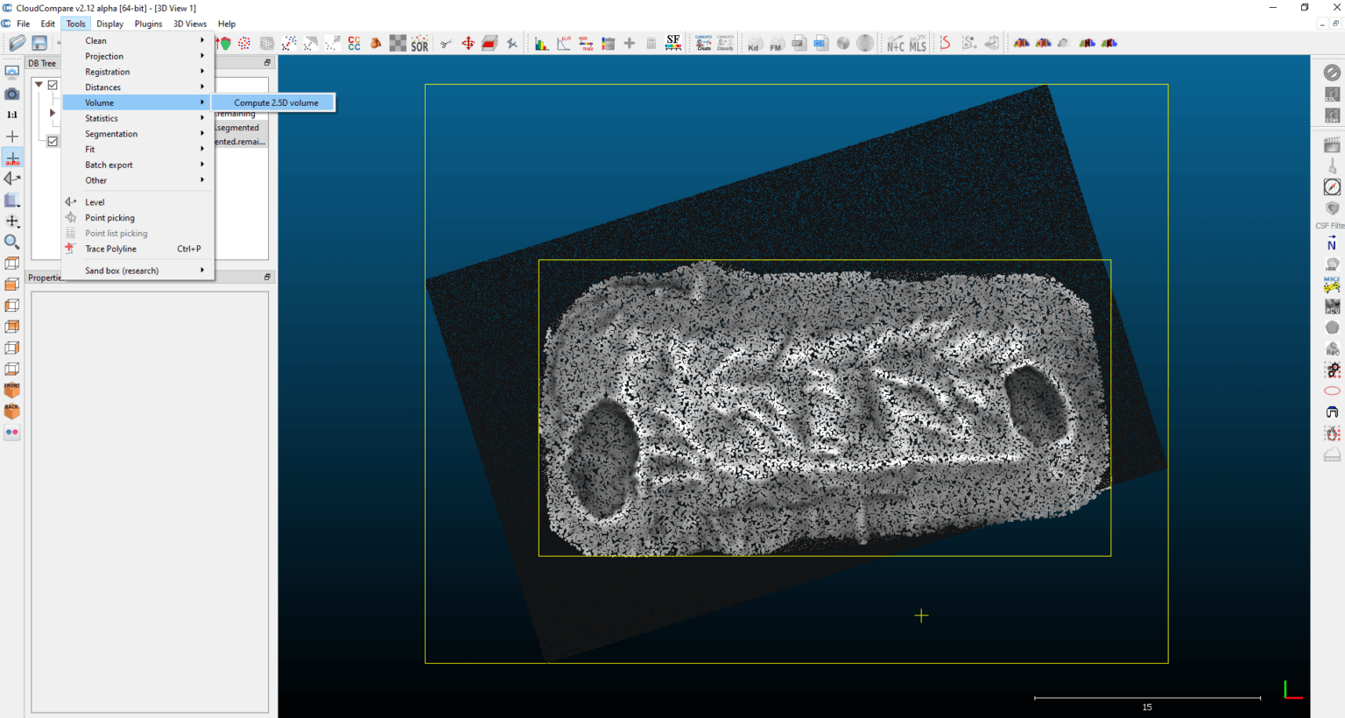Image resolution: width=1345 pixels, height=718 pixels.
Task: Expand the collapsed DB Tree child
Action: click(53, 113)
